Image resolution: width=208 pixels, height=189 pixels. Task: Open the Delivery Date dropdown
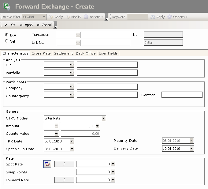click(191, 149)
